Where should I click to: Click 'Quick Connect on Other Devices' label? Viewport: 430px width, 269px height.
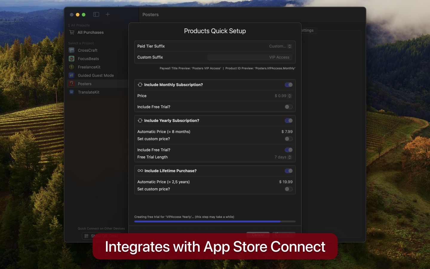point(101,228)
